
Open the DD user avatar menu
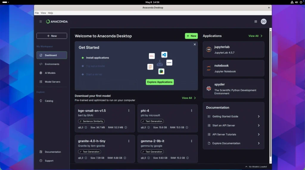(264, 22)
